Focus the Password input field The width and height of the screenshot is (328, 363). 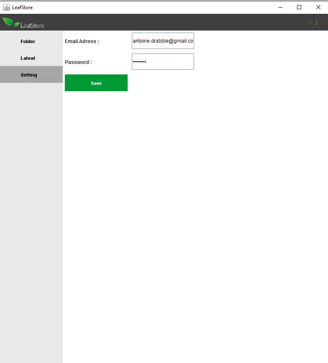pos(163,61)
